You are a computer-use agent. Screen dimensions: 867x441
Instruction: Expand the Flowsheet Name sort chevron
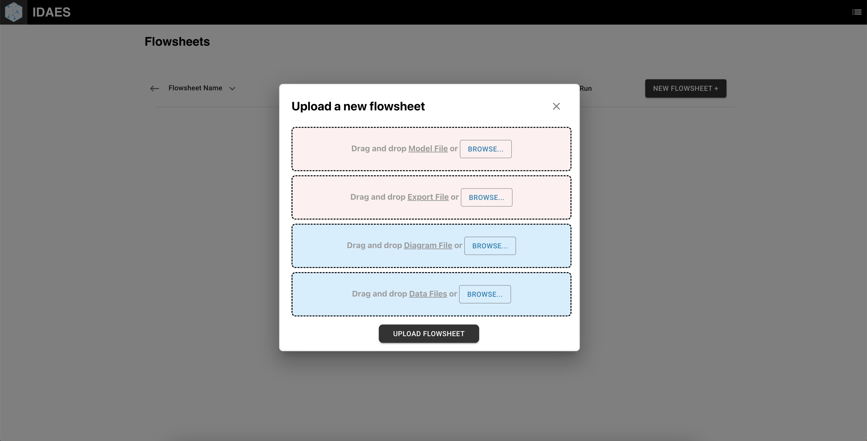(x=232, y=89)
